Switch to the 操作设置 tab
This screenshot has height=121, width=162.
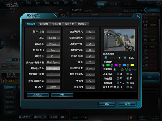[44, 24]
